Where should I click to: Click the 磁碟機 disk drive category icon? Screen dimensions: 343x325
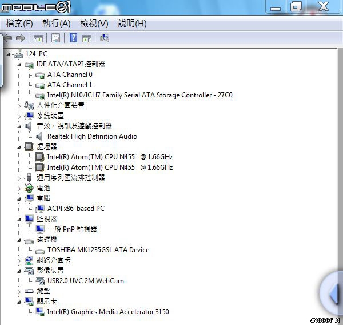pyautogui.click(x=29, y=242)
